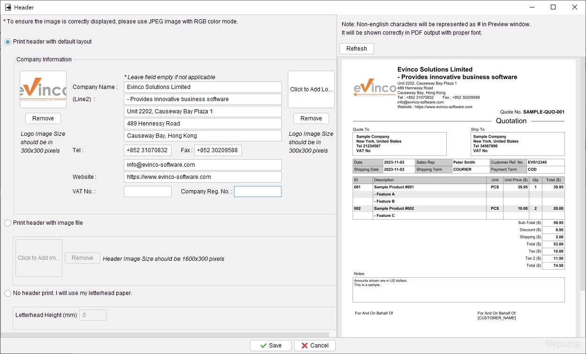This screenshot has height=354, width=586.
Task: Focus the Line2 tagline field
Action: pyautogui.click(x=203, y=99)
